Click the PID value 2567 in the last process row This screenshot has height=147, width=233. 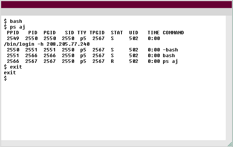(x=31, y=61)
